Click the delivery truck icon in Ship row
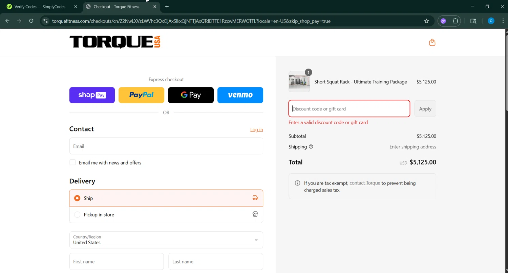 pyautogui.click(x=255, y=198)
